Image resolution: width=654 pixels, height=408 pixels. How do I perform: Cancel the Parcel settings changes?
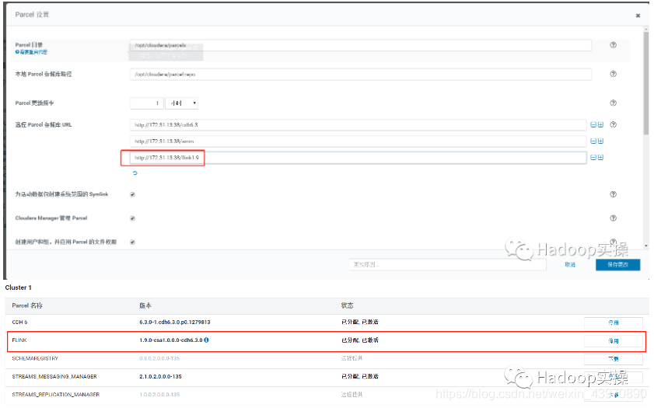point(570,265)
